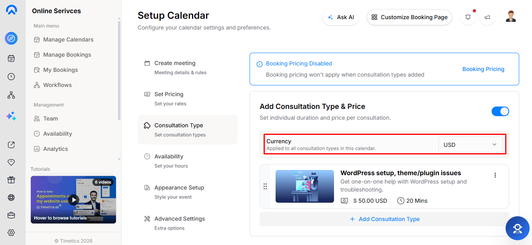Click the settings gear in left rail
Screen dimensions: 532x245
click(x=11, y=233)
